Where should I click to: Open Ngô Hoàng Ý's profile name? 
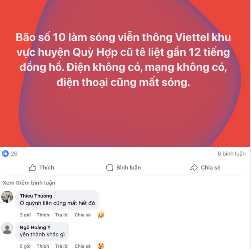(35, 227)
